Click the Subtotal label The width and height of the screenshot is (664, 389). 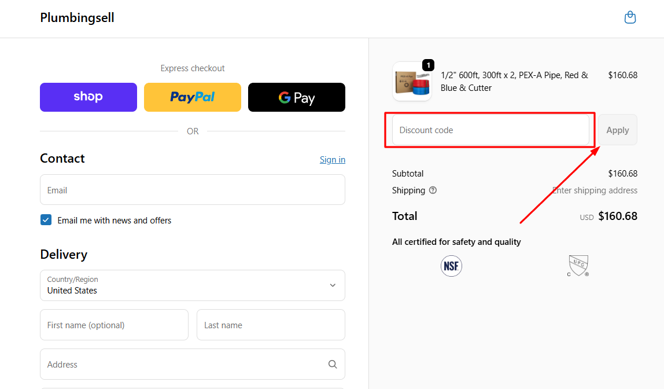[x=408, y=174]
